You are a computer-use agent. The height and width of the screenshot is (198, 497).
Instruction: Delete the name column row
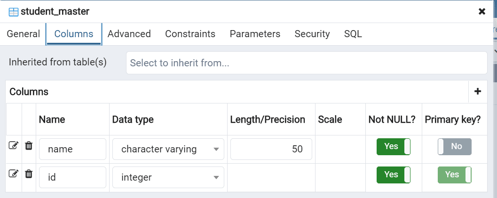[29, 146]
